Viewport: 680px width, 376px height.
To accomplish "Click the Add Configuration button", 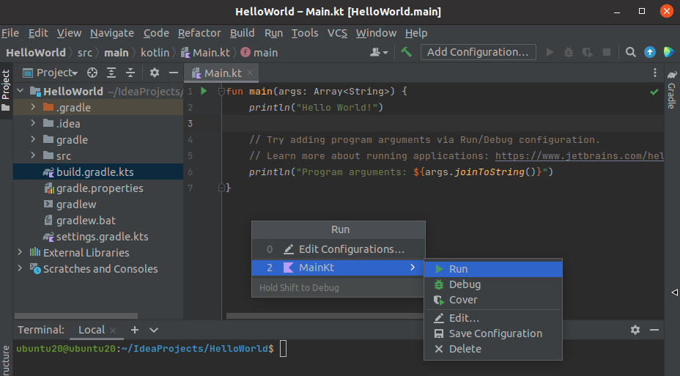I will click(x=477, y=52).
